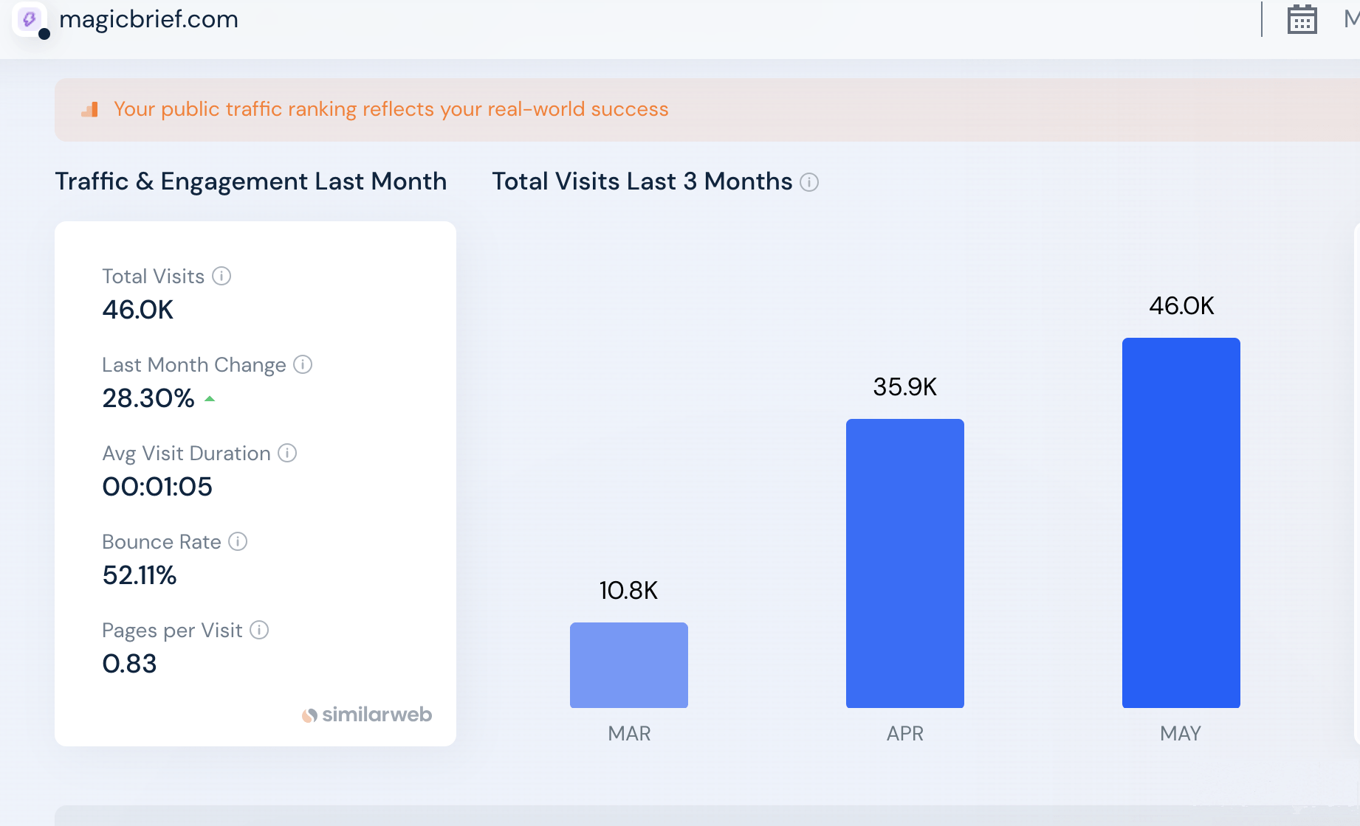Click info icon beside Total Visits Last 3 Months
1360x826 pixels.
809,182
